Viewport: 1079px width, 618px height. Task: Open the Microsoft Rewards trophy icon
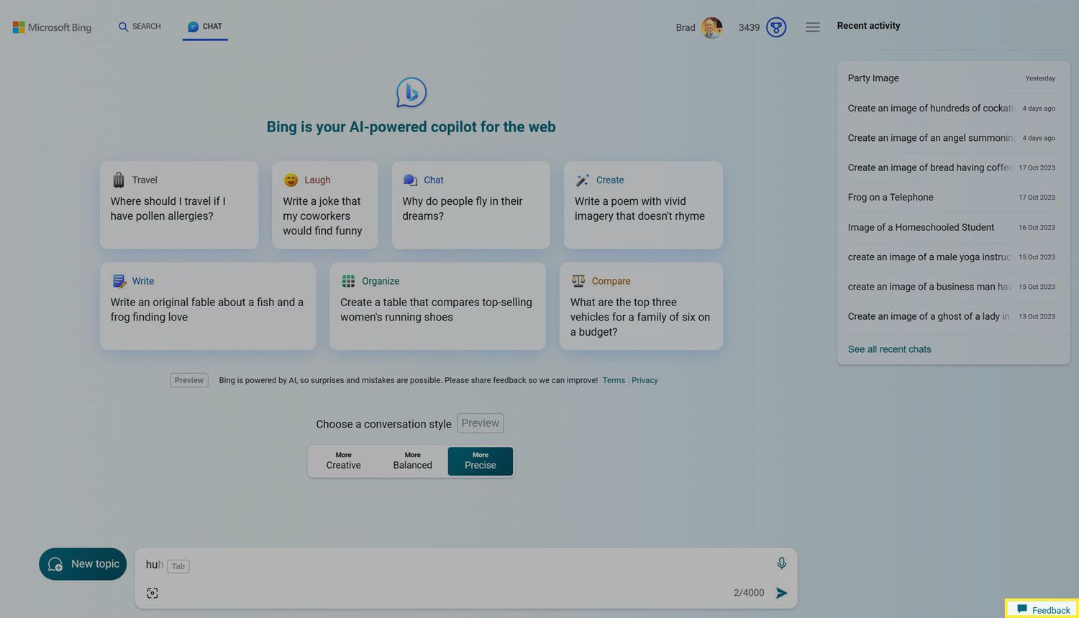[776, 27]
